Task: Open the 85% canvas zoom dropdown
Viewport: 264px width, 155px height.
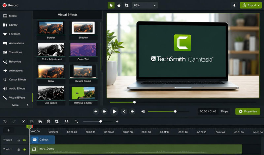Action: coord(145,5)
